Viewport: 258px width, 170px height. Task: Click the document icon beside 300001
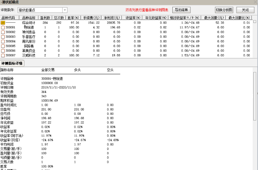click(3, 27)
